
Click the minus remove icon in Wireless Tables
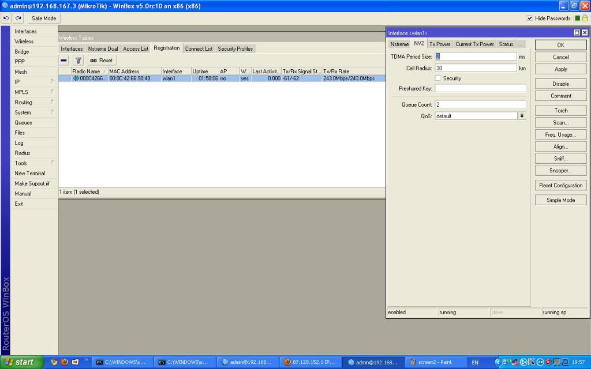tap(64, 61)
